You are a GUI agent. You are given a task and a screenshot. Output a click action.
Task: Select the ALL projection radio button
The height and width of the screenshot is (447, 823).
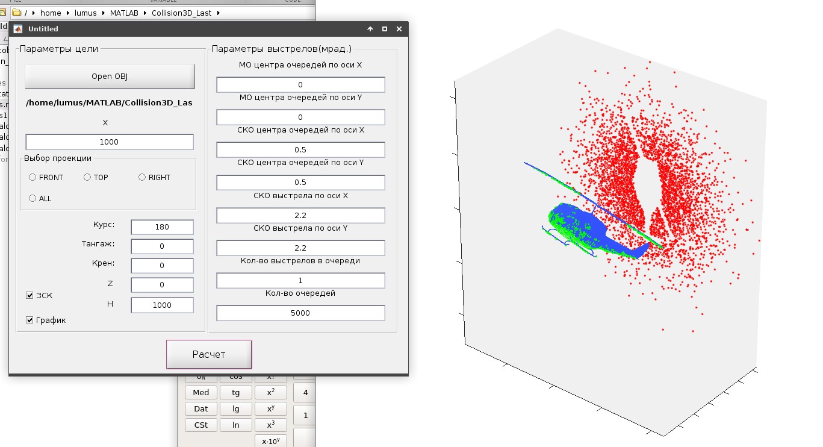(33, 198)
